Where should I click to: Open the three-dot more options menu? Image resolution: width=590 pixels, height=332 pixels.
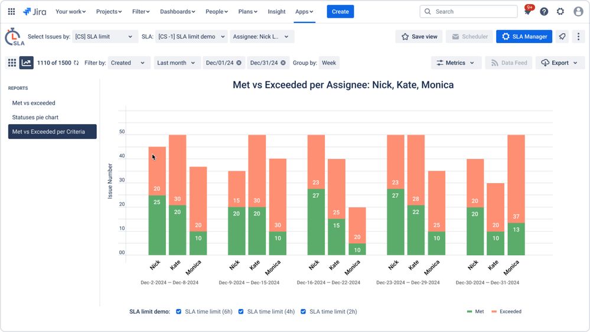pyautogui.click(x=578, y=37)
